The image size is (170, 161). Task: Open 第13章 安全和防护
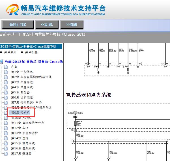point(25,133)
